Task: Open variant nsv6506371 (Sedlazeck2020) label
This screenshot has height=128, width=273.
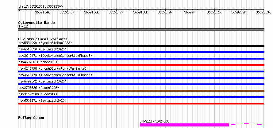Action: coord(42,101)
